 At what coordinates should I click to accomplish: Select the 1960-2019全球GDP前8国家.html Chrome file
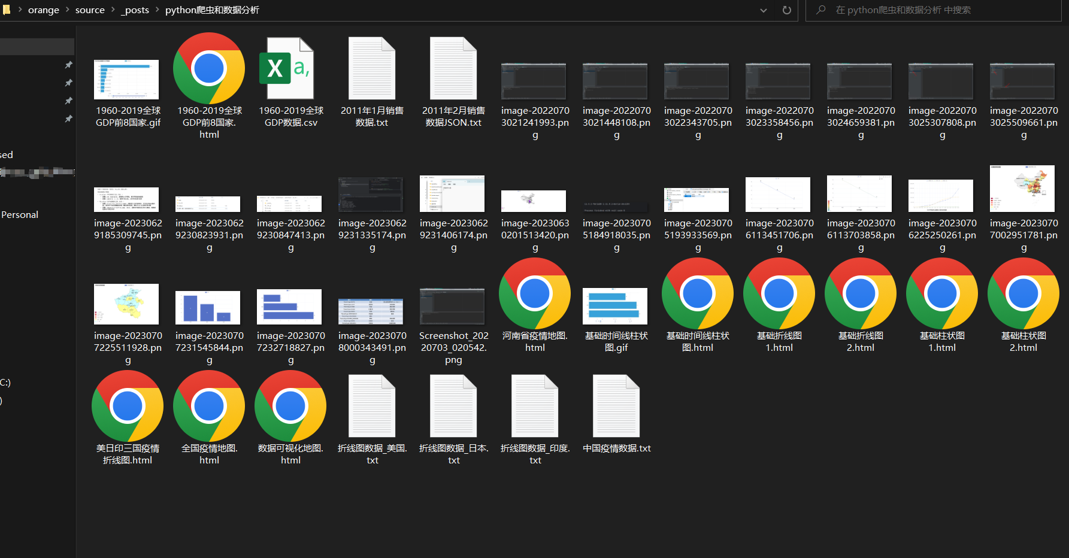(x=209, y=68)
